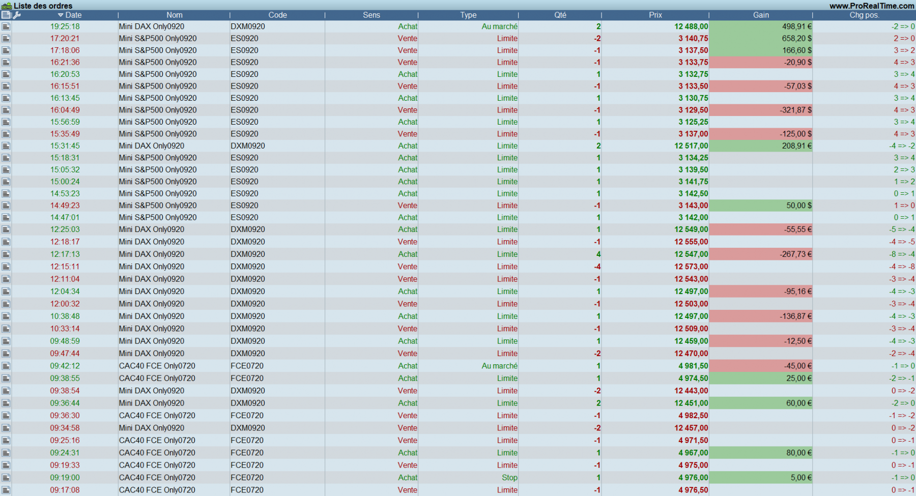Open the ProRealTime window icon in title bar
This screenshot has width=916, height=496.
pos(6,6)
